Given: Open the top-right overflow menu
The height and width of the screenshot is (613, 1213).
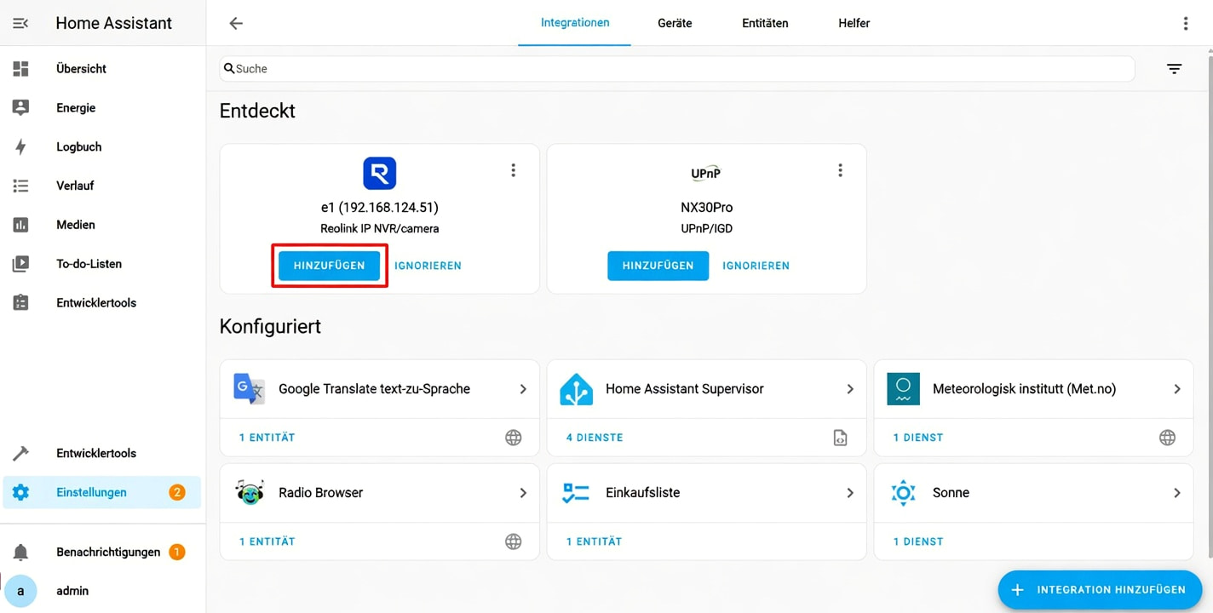Looking at the screenshot, I should coord(1185,23).
